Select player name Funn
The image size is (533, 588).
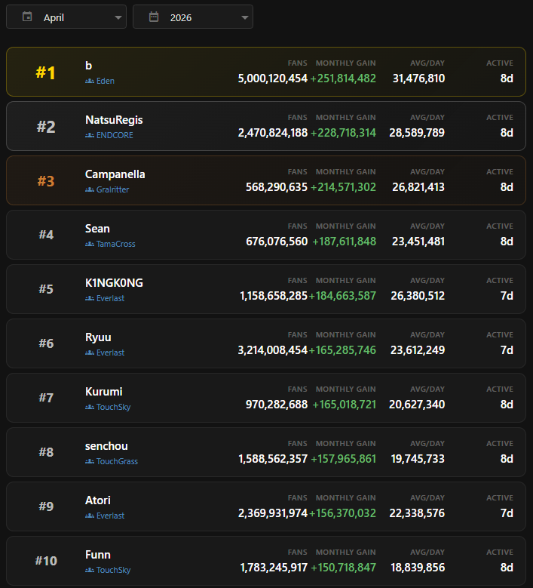pyautogui.click(x=98, y=555)
